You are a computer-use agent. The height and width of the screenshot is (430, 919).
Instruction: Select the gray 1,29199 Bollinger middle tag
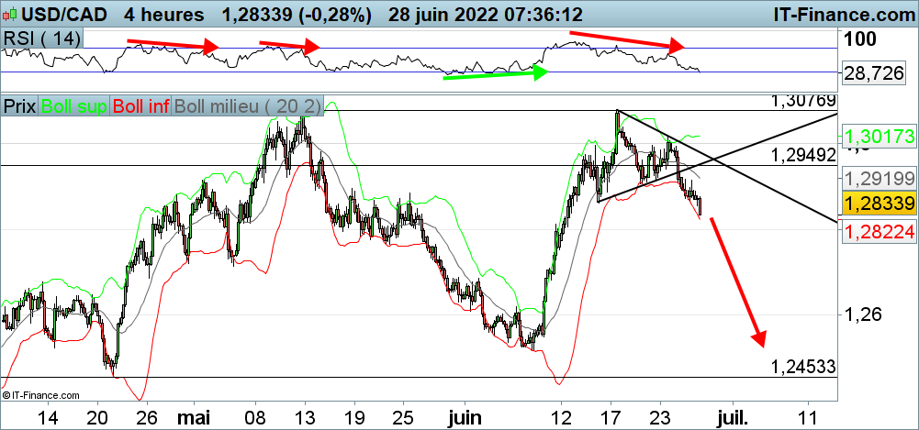879,178
